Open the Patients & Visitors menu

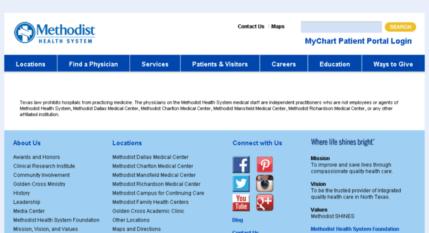pos(220,64)
